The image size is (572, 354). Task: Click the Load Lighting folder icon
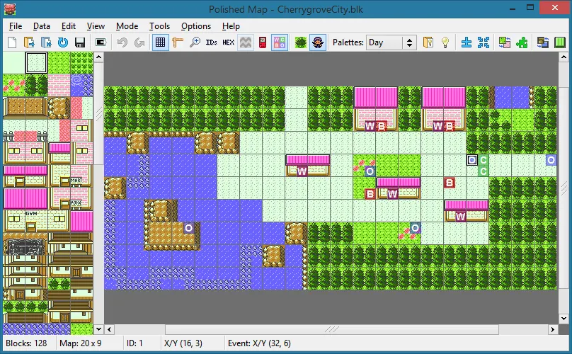click(x=428, y=42)
